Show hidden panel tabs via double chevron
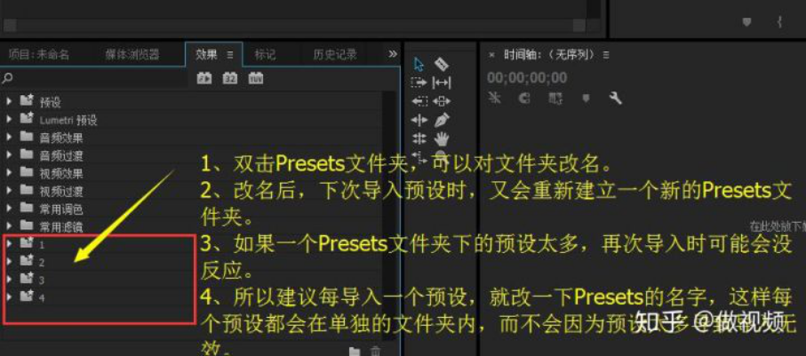 point(393,54)
